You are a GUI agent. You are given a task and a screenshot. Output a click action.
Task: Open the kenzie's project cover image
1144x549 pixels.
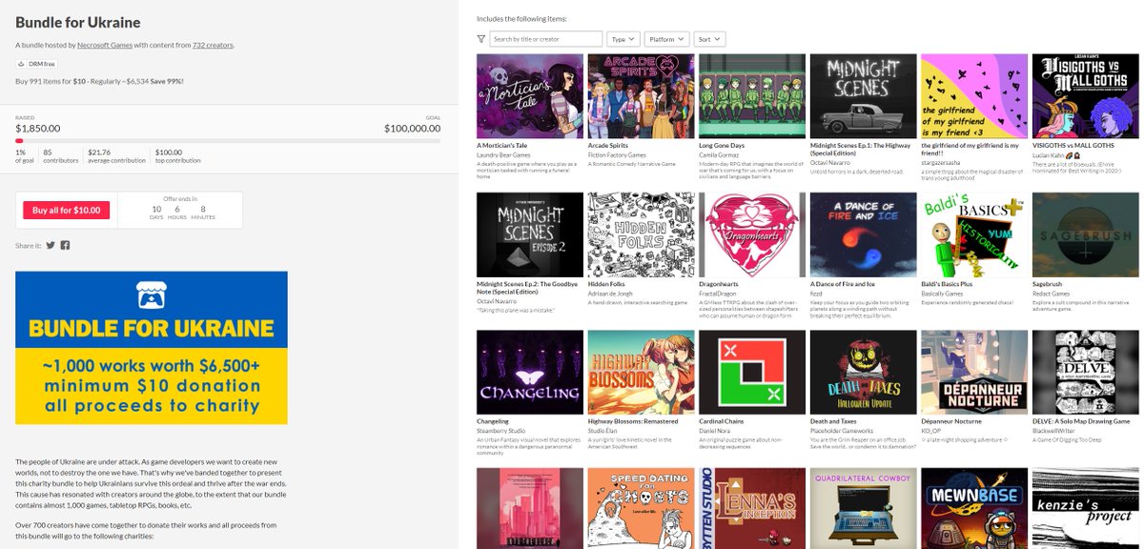pyautogui.click(x=1085, y=508)
